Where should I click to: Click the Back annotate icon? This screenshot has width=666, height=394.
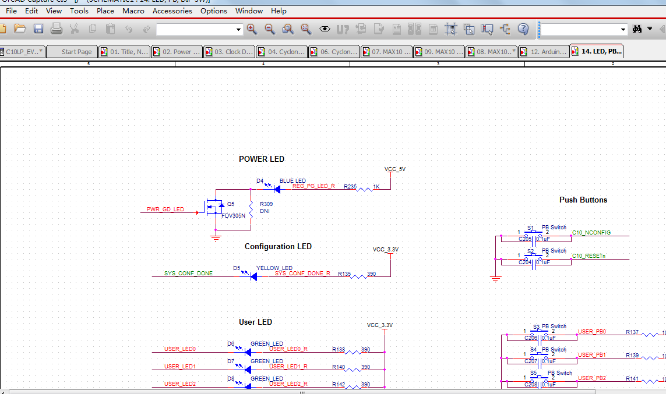pos(361,29)
